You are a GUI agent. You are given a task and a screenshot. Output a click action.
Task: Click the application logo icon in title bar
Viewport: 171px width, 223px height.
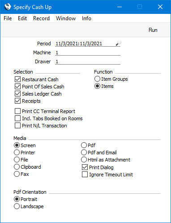[x=8, y=7]
